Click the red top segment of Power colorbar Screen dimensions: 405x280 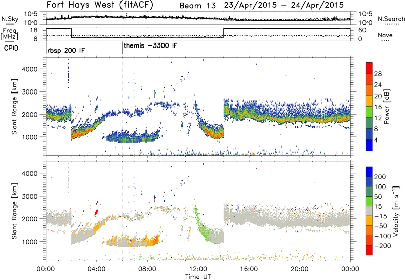(x=369, y=68)
